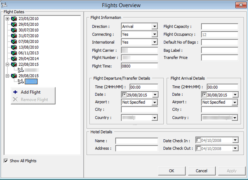Toggle the arrival Date checkbox
Viewport: 248px width, 180px height.
pos(204,95)
